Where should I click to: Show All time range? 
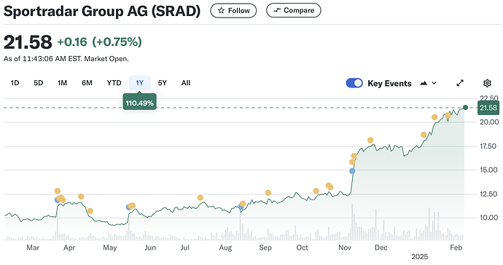pos(186,83)
